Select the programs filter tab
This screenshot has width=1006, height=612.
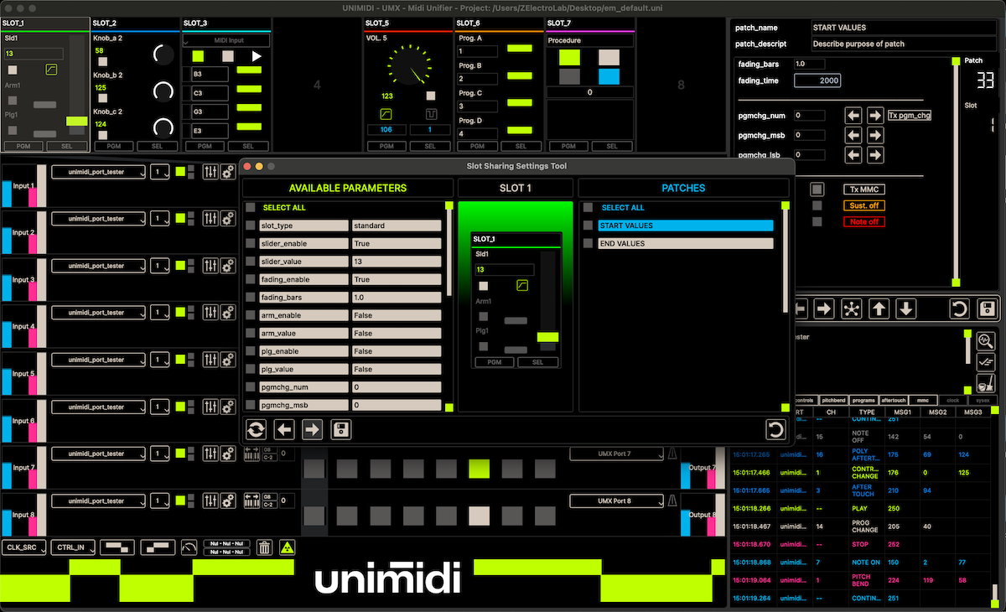pyautogui.click(x=863, y=401)
